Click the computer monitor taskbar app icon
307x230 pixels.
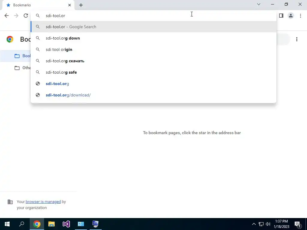click(96, 224)
